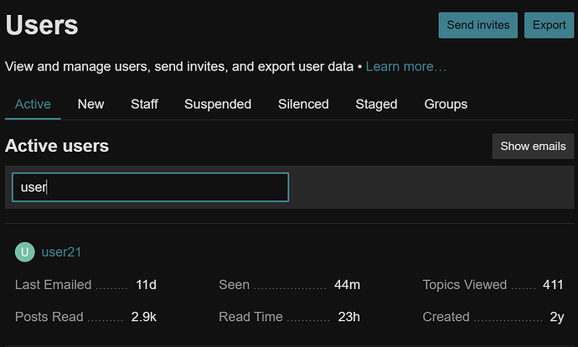Select the Topics Viewed value 411
This screenshot has height=347, width=578.
[x=553, y=285]
